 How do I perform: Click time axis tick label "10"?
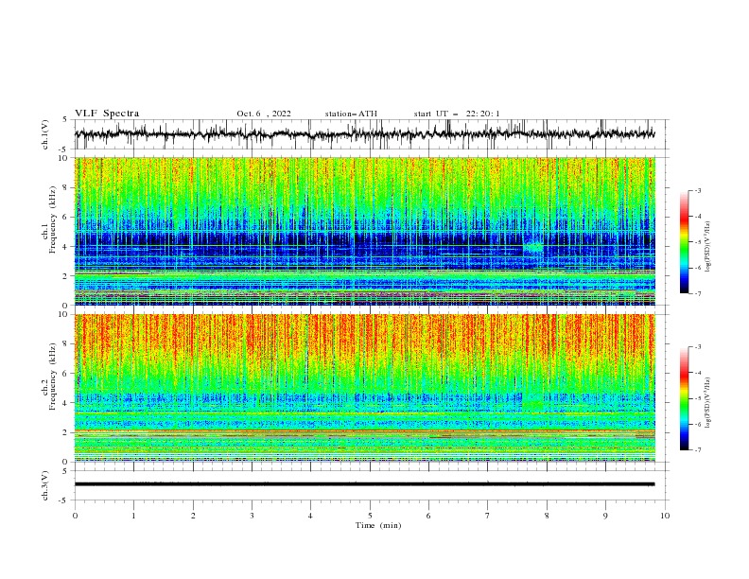click(x=665, y=516)
